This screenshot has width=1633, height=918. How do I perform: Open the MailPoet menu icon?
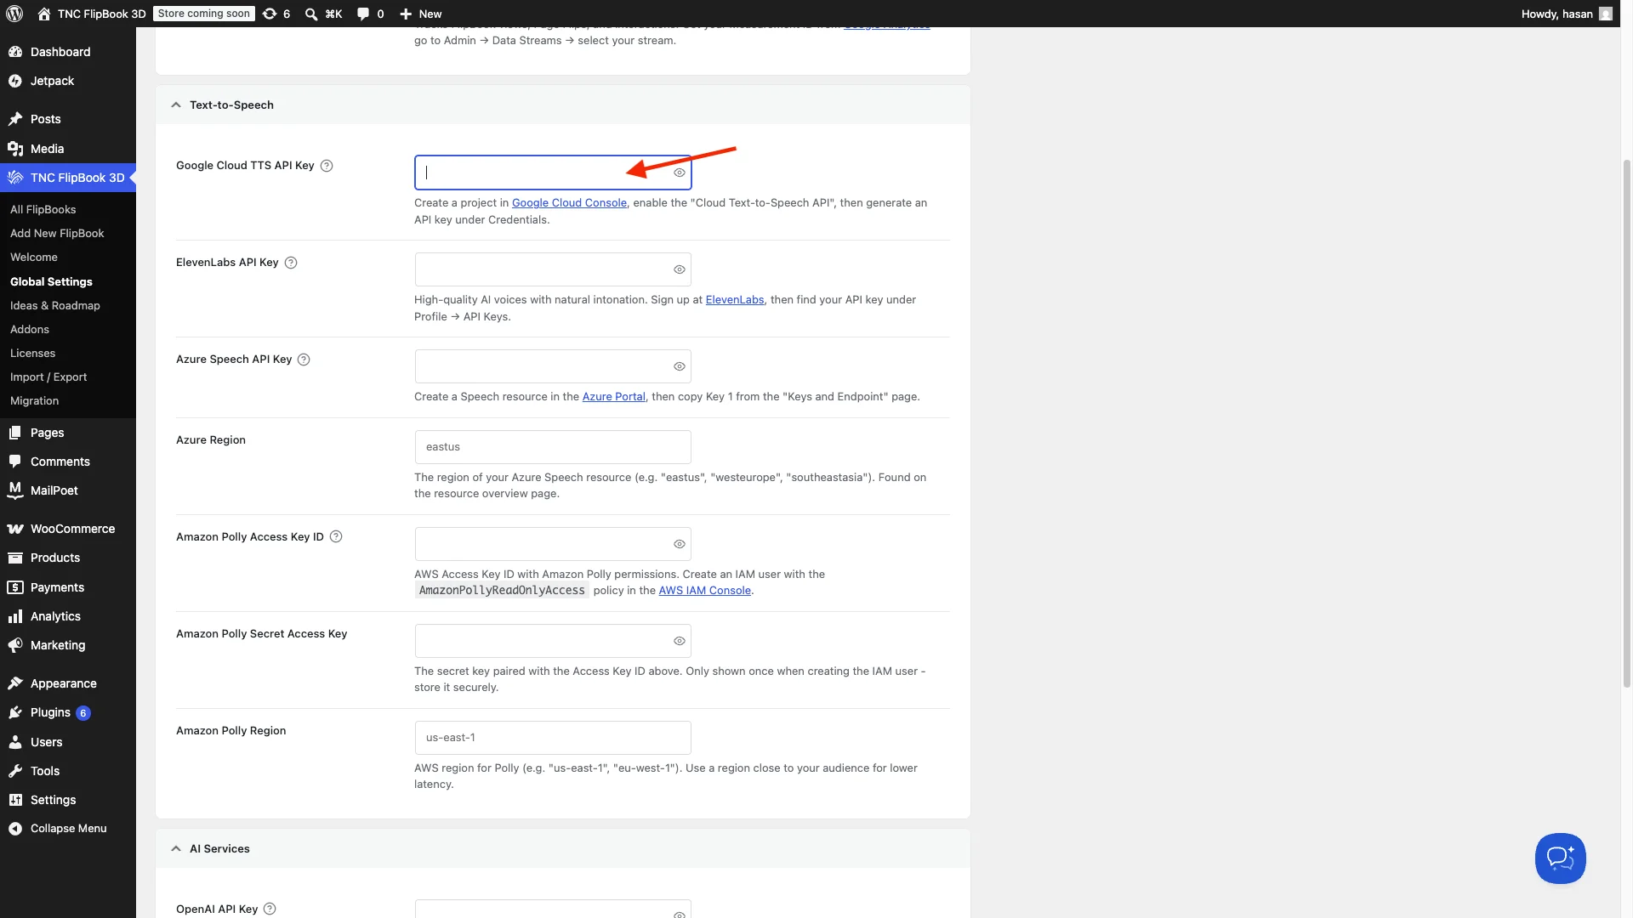click(x=15, y=490)
